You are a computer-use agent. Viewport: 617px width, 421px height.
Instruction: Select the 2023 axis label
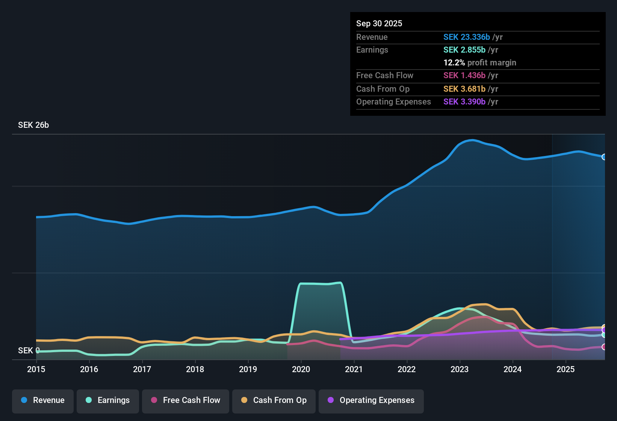[x=460, y=370]
